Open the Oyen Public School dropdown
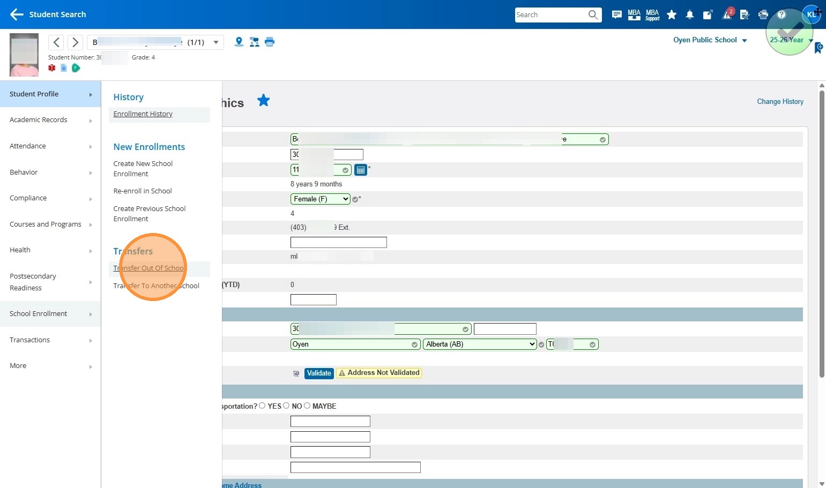Viewport: 826px width, 488px height. pyautogui.click(x=710, y=40)
